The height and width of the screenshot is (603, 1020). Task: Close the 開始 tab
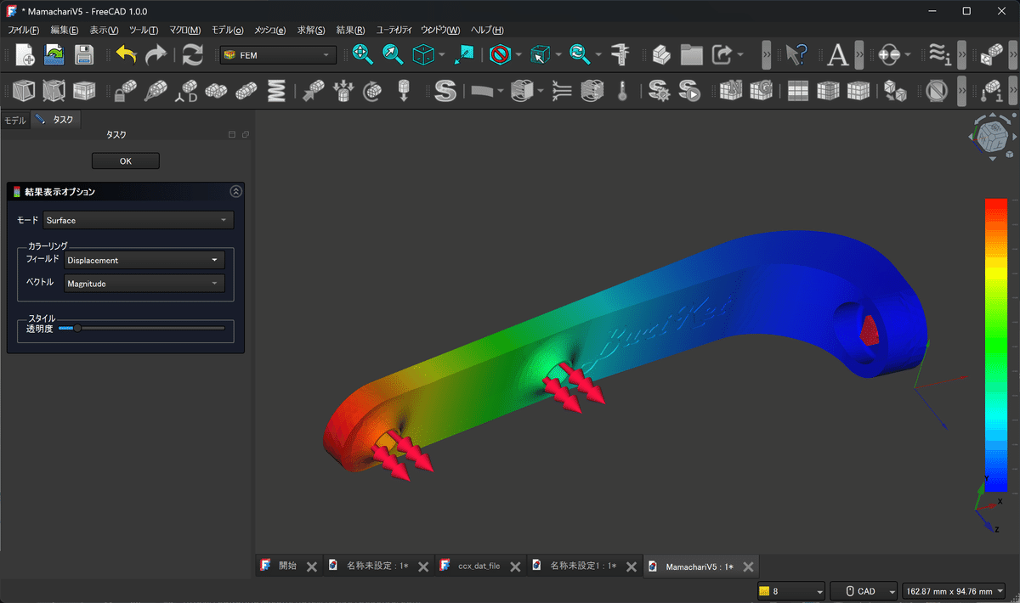click(x=312, y=566)
